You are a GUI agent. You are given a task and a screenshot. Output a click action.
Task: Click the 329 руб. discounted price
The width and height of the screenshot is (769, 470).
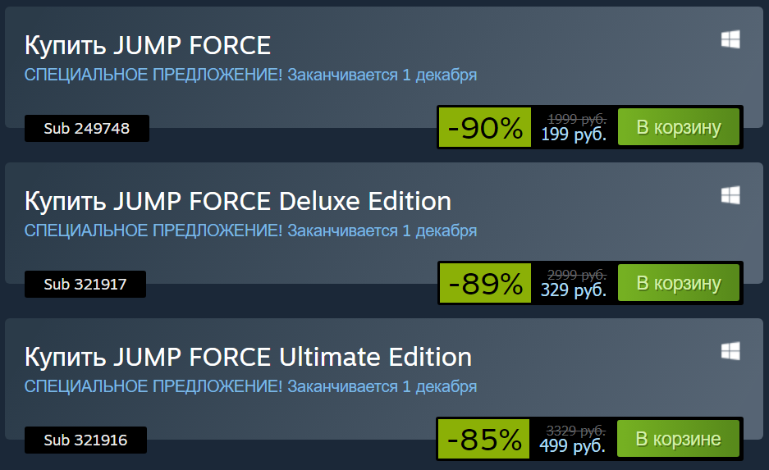click(x=574, y=290)
